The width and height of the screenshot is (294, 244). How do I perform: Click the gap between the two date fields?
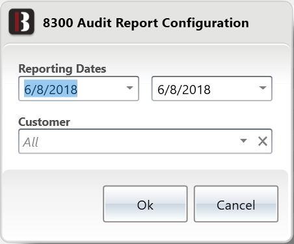point(145,89)
